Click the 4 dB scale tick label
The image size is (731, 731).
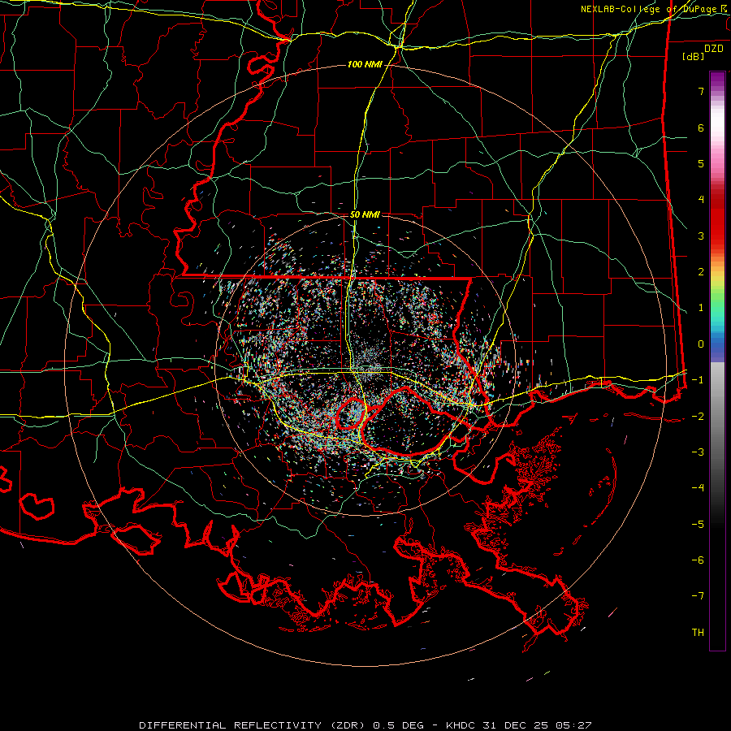pos(701,200)
